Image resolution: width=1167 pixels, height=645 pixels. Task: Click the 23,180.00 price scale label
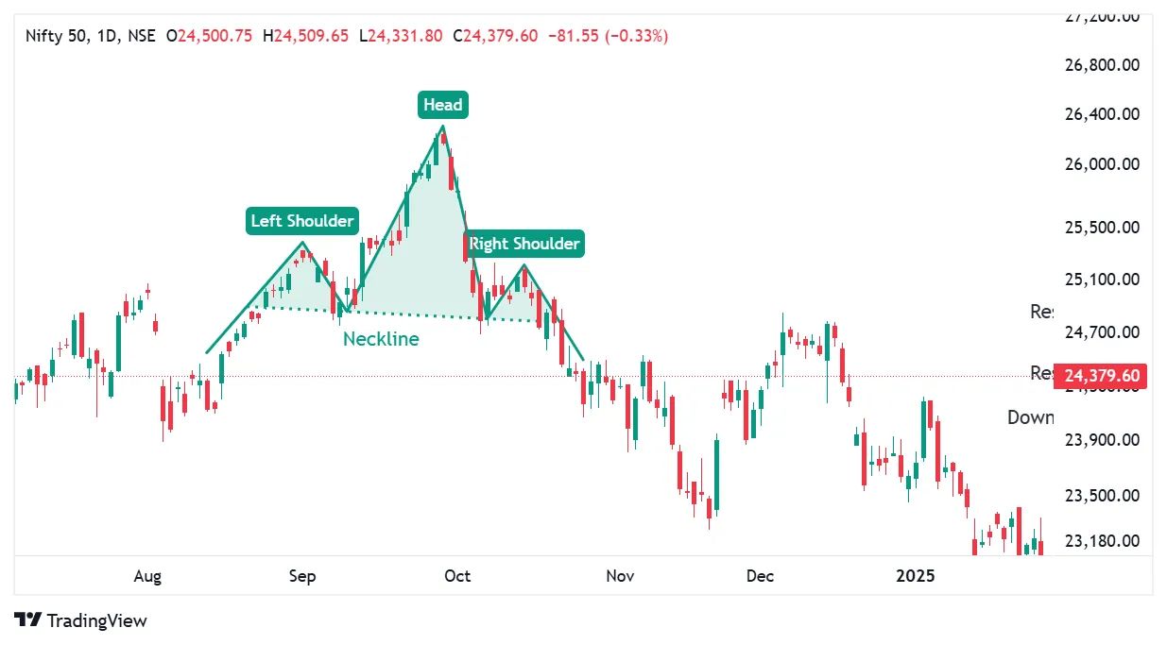[x=1102, y=541]
